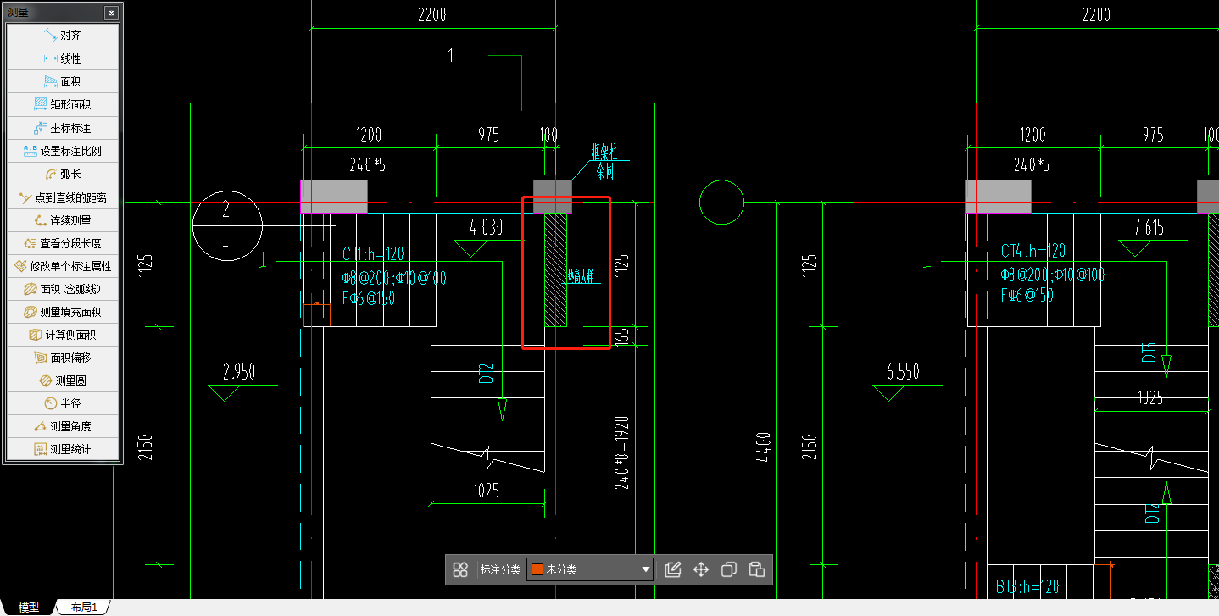Use 点到直线的距离 point-to-line distance tool
The image size is (1219, 616).
click(x=63, y=197)
